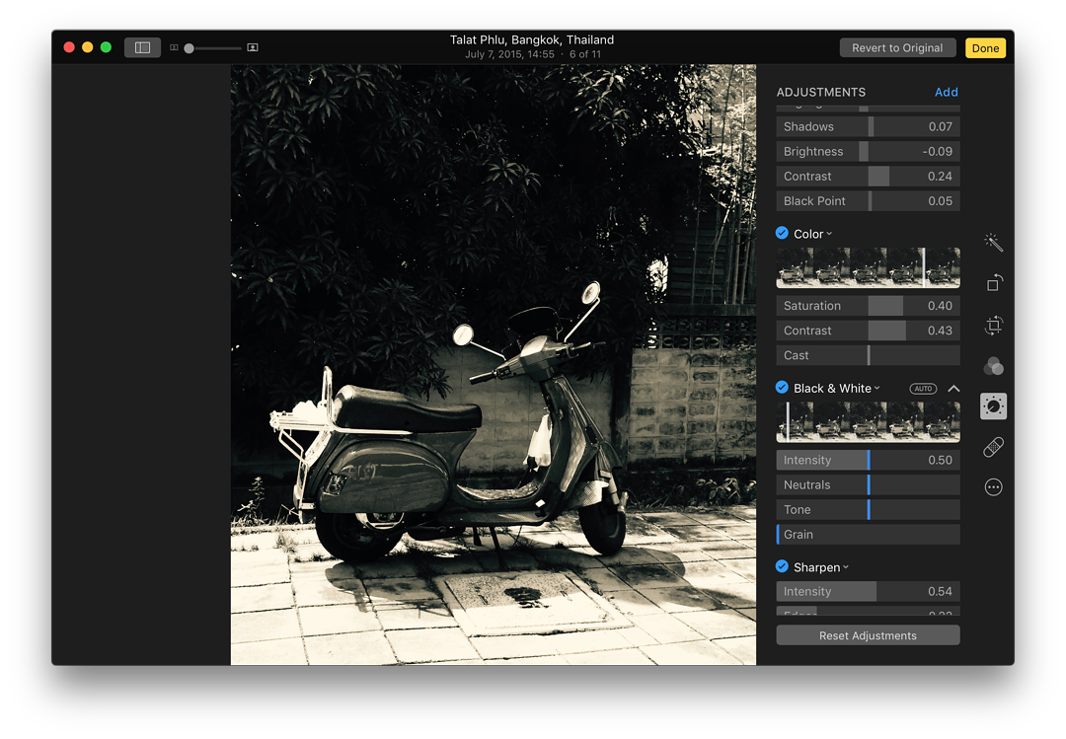Screen dimensions: 1066x739
Task: Click the Saturation slider
Action: point(868,305)
